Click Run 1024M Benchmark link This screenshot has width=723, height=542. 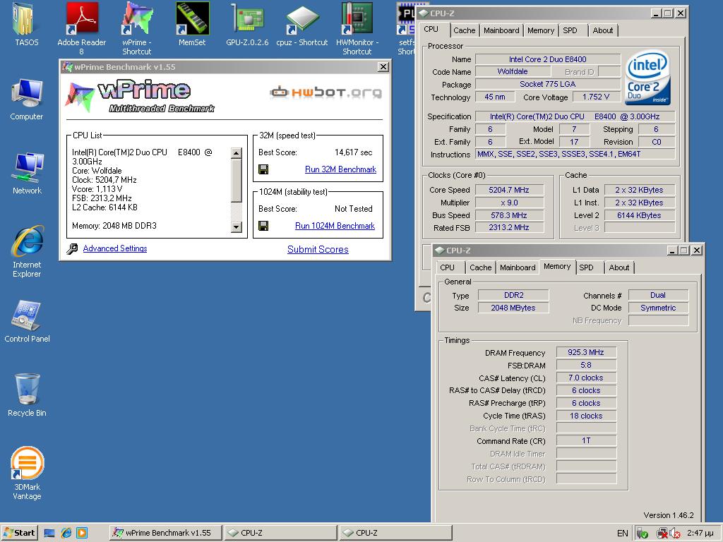point(335,226)
